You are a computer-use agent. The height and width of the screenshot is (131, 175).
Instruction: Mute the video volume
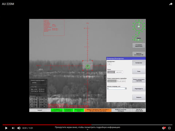click(19, 128)
